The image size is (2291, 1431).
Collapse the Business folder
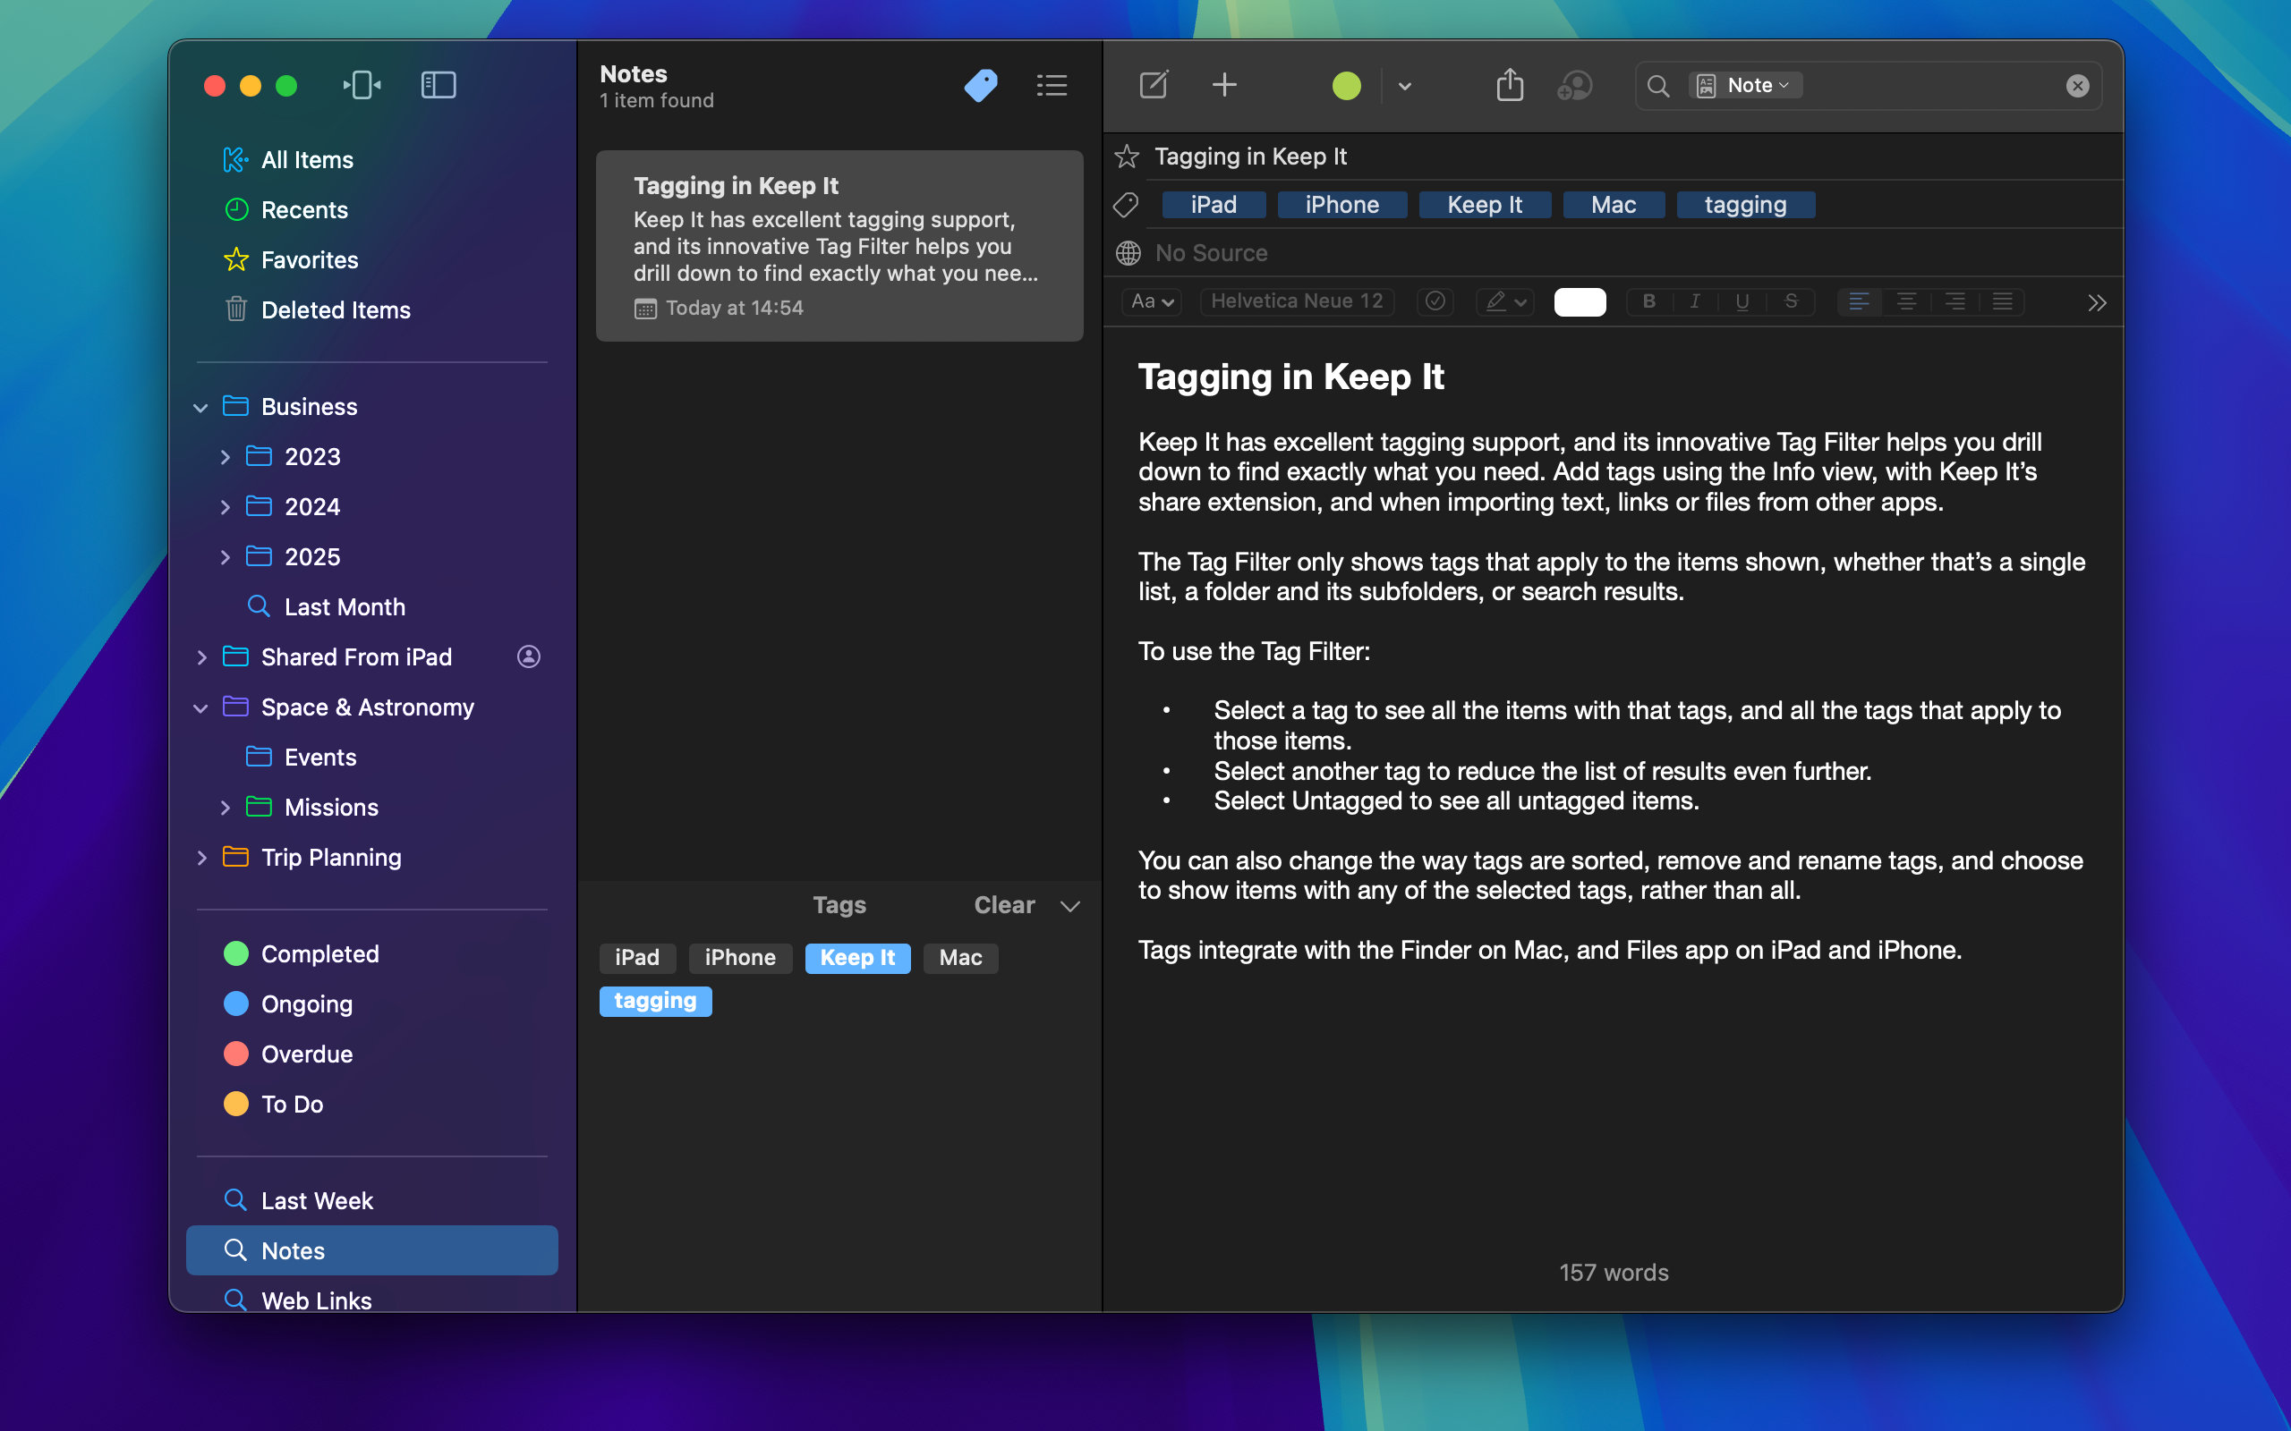(x=200, y=408)
